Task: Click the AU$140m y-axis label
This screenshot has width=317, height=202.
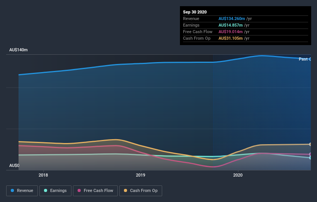Action: click(x=19, y=50)
